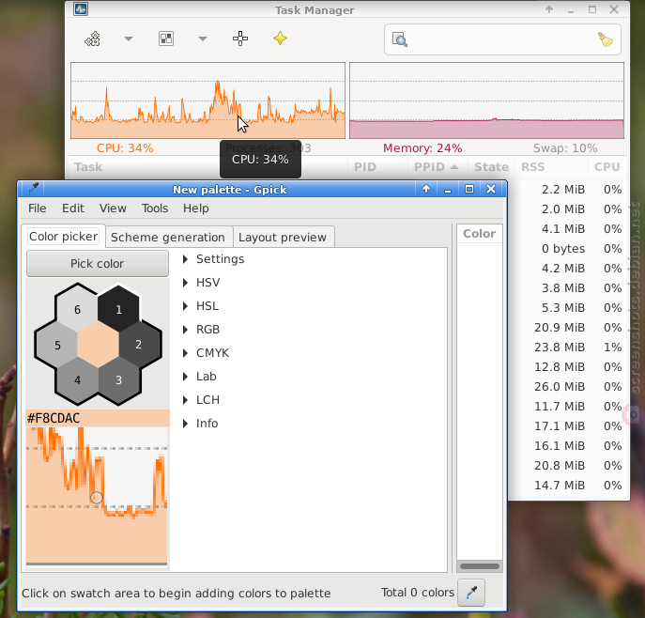The image size is (645, 618).
Task: Select hexagon swatch number 2
Action: tap(139, 345)
